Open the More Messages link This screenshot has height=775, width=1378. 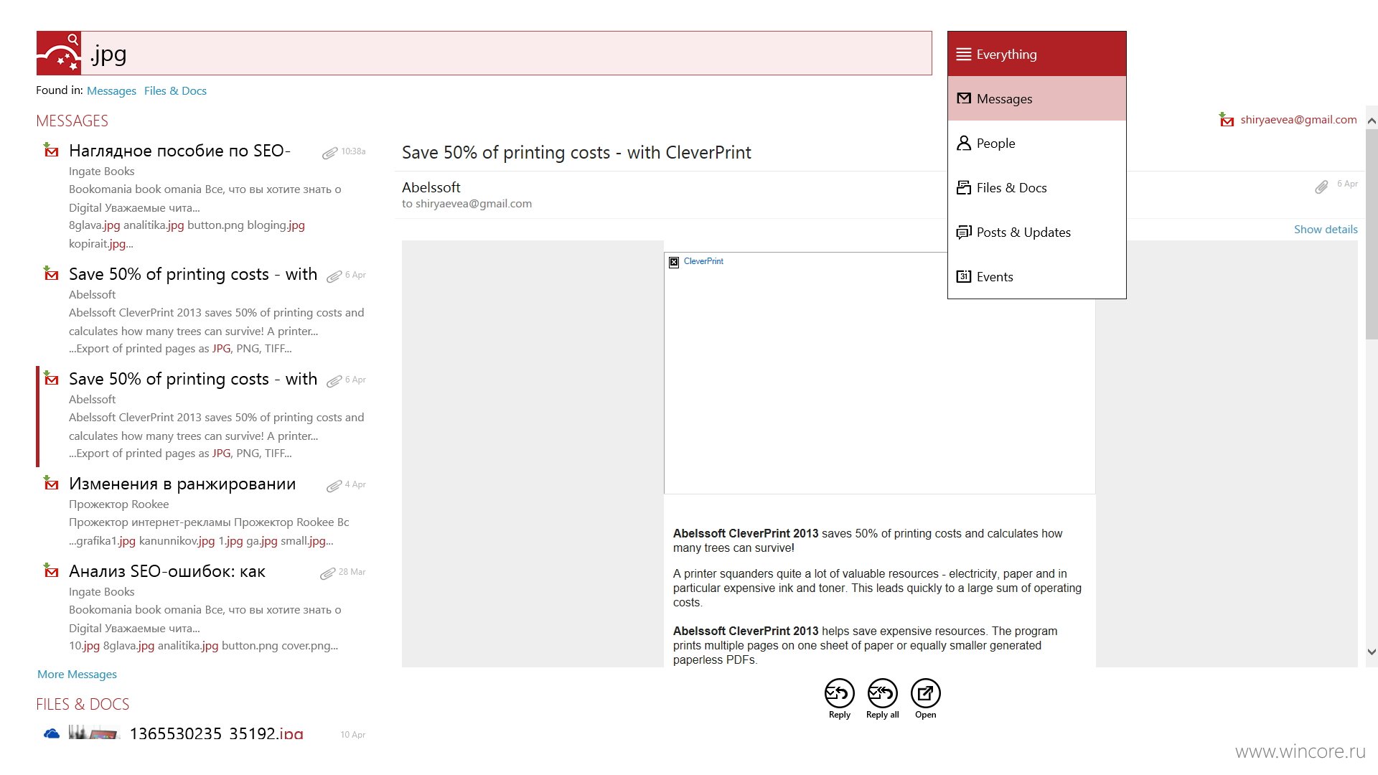(x=77, y=674)
